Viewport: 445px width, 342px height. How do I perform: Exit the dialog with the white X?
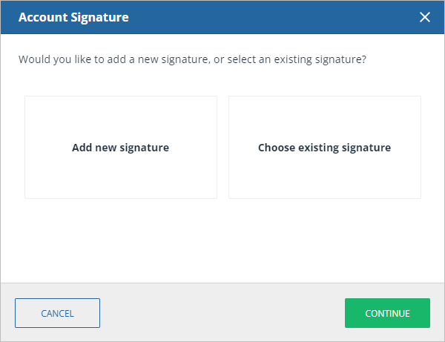pos(425,17)
